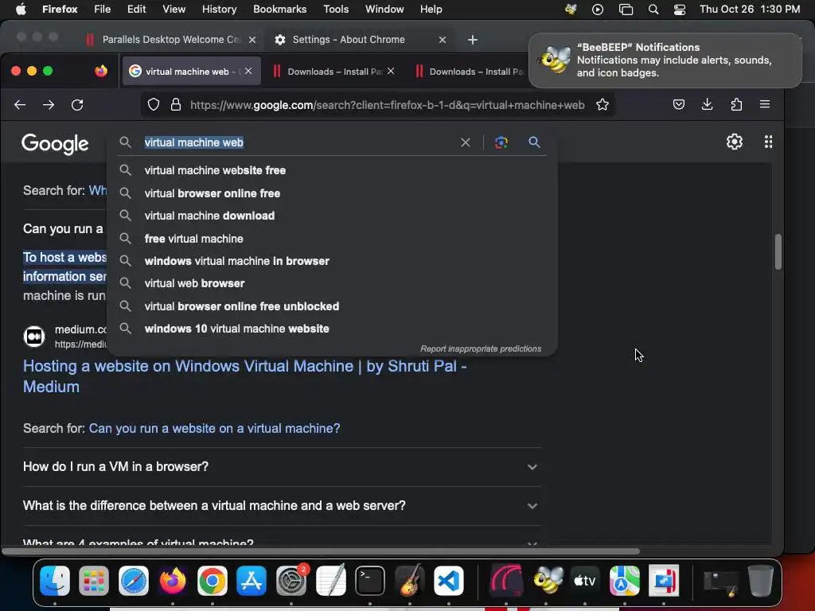
Task: Open Finder from the dock
Action: point(55,580)
